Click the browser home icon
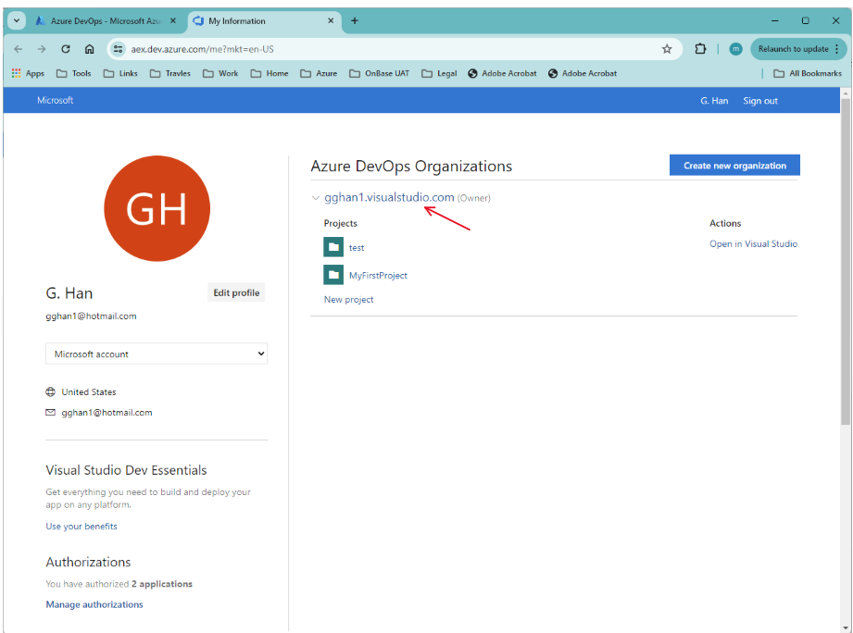This screenshot has height=633, width=853. tap(88, 47)
